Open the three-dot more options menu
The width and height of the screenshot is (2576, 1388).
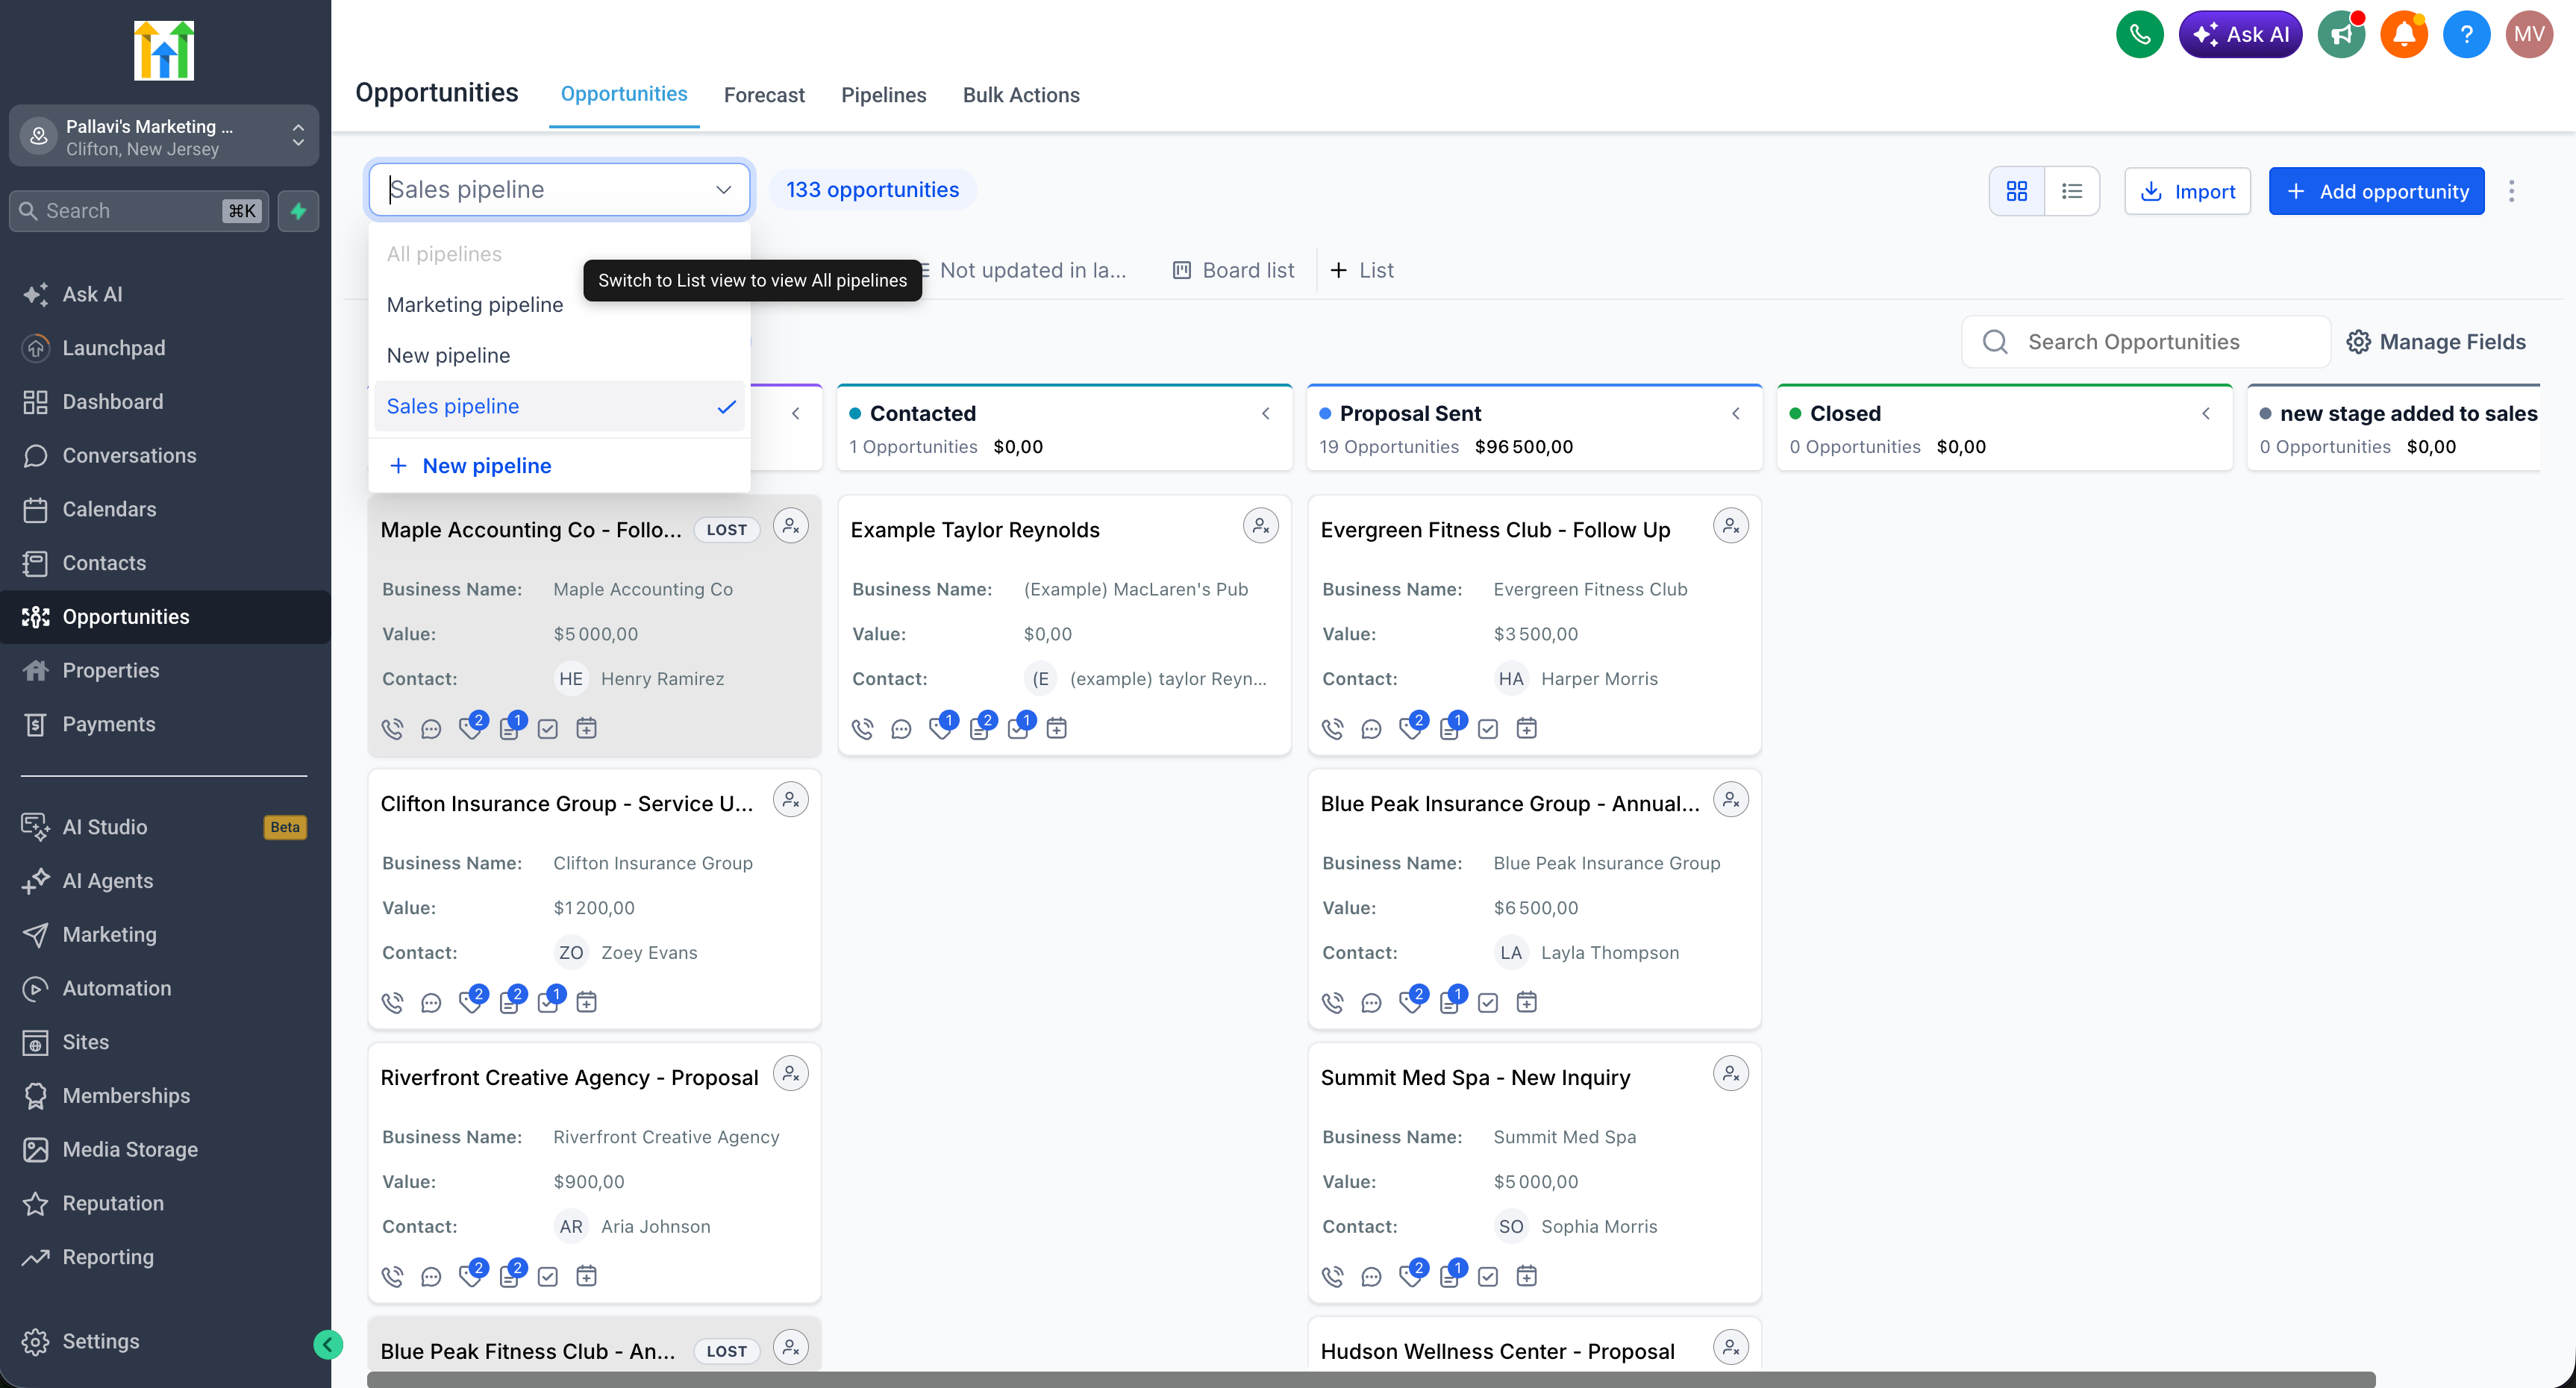pyautogui.click(x=2511, y=191)
